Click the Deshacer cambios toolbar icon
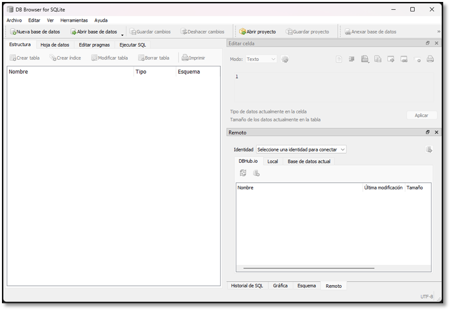 (183, 32)
